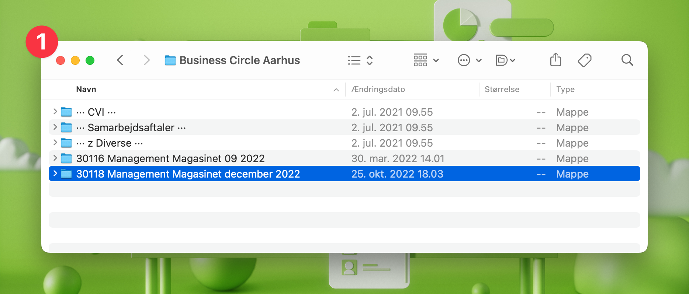Open the Quick Actions dropdown
Screen dimensions: 689x294
(x=505, y=60)
